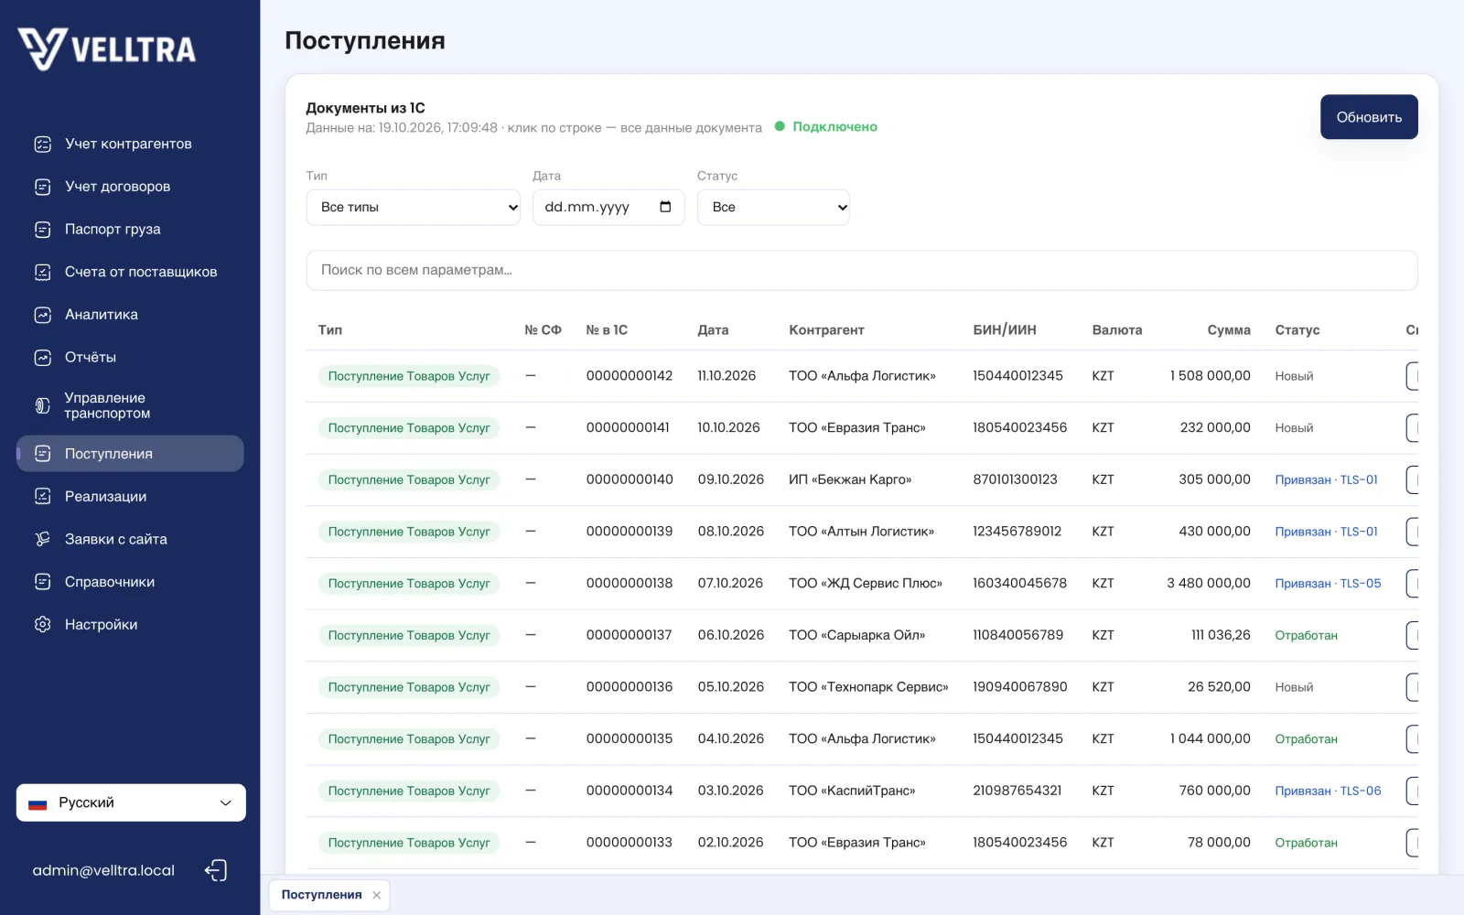Click the Поиск по всем параметрам search field
The image size is (1464, 915).
pos(861,270)
